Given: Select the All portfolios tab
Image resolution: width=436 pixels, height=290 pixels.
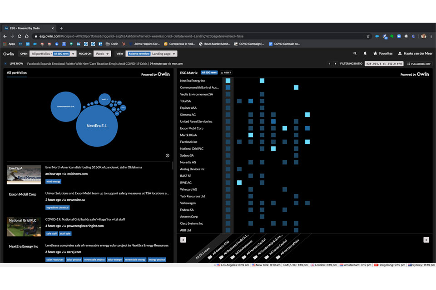Looking at the screenshot, I should coord(17,72).
